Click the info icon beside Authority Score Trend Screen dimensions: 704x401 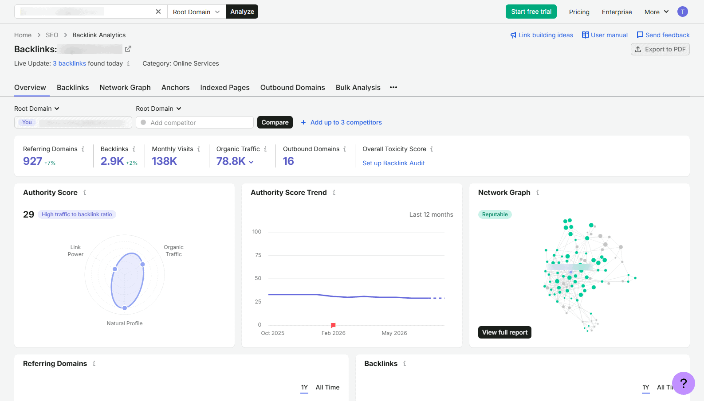(x=334, y=192)
